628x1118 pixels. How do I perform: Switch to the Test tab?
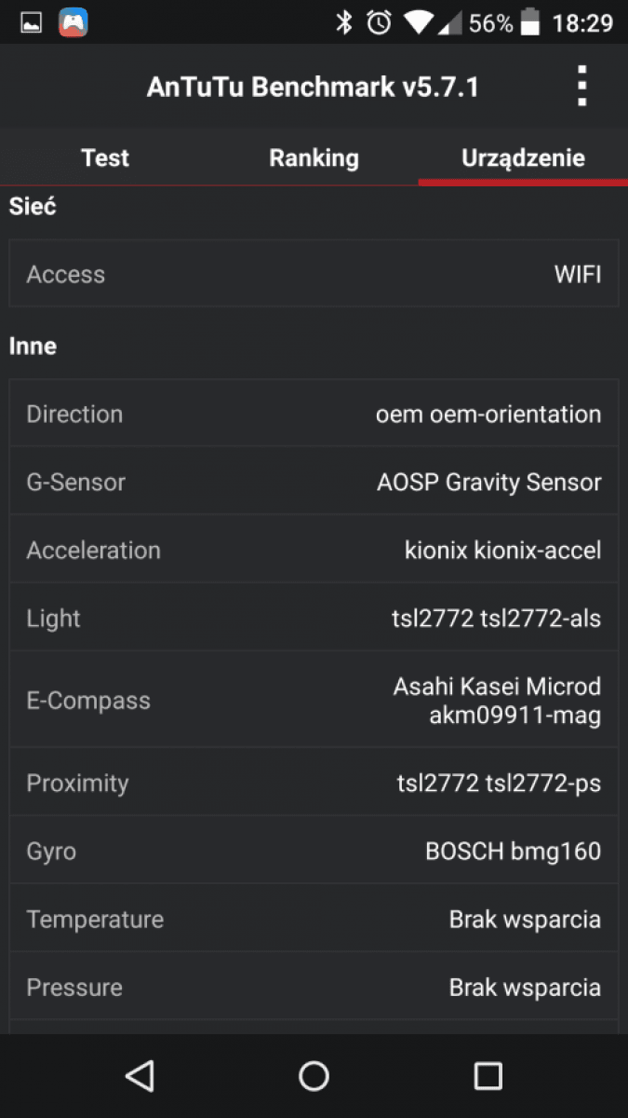[x=105, y=158]
